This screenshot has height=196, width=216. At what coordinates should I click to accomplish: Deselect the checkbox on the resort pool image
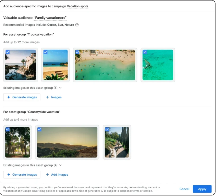click(x=7, y=52)
